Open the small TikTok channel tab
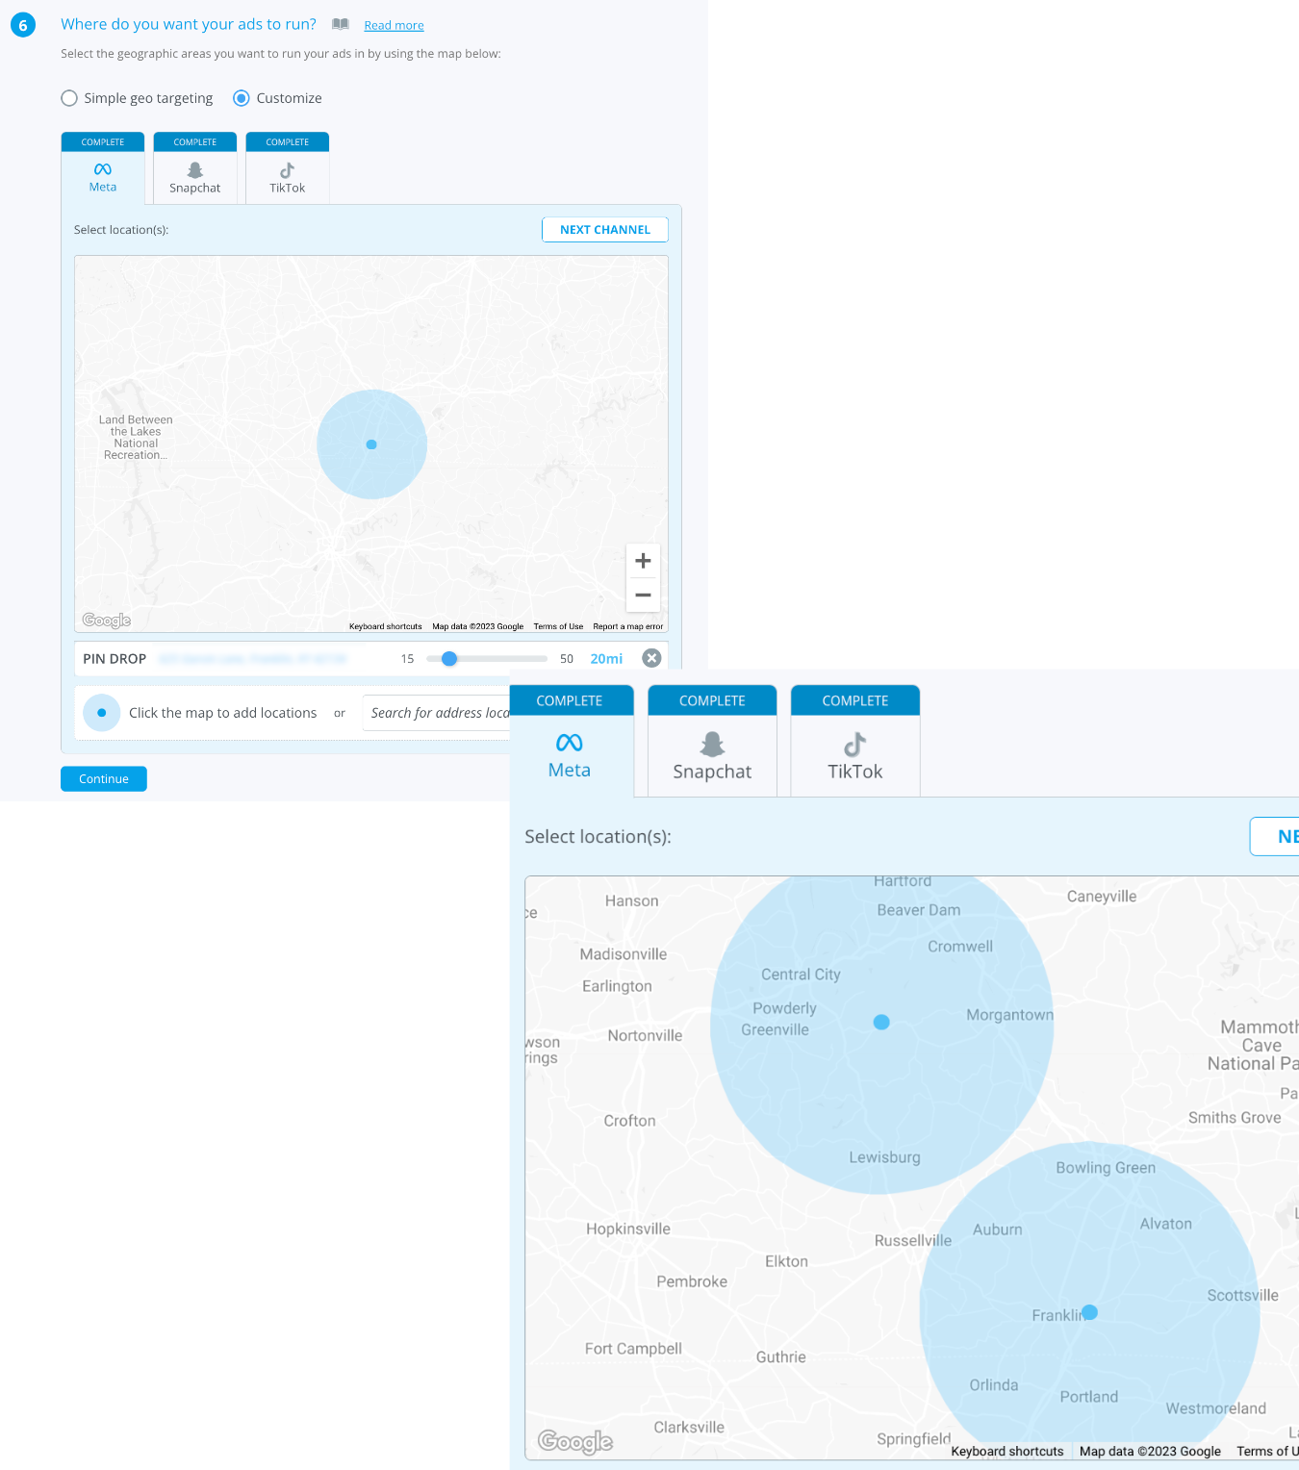The image size is (1299, 1470). (x=288, y=178)
